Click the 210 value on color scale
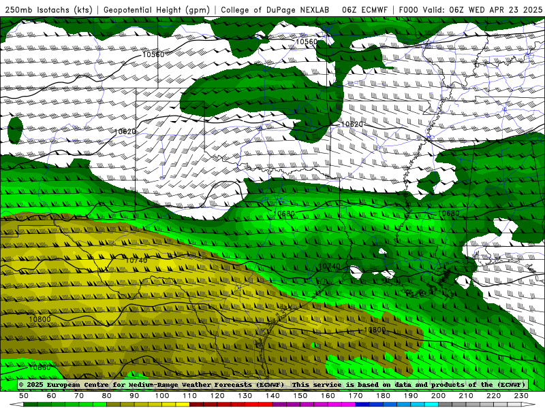Image resolution: width=545 pixels, height=408 pixels. click(x=466, y=396)
